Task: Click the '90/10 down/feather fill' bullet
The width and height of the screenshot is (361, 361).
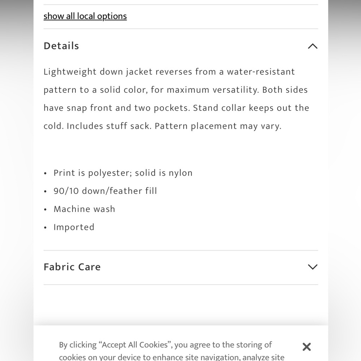Action: 105,191
